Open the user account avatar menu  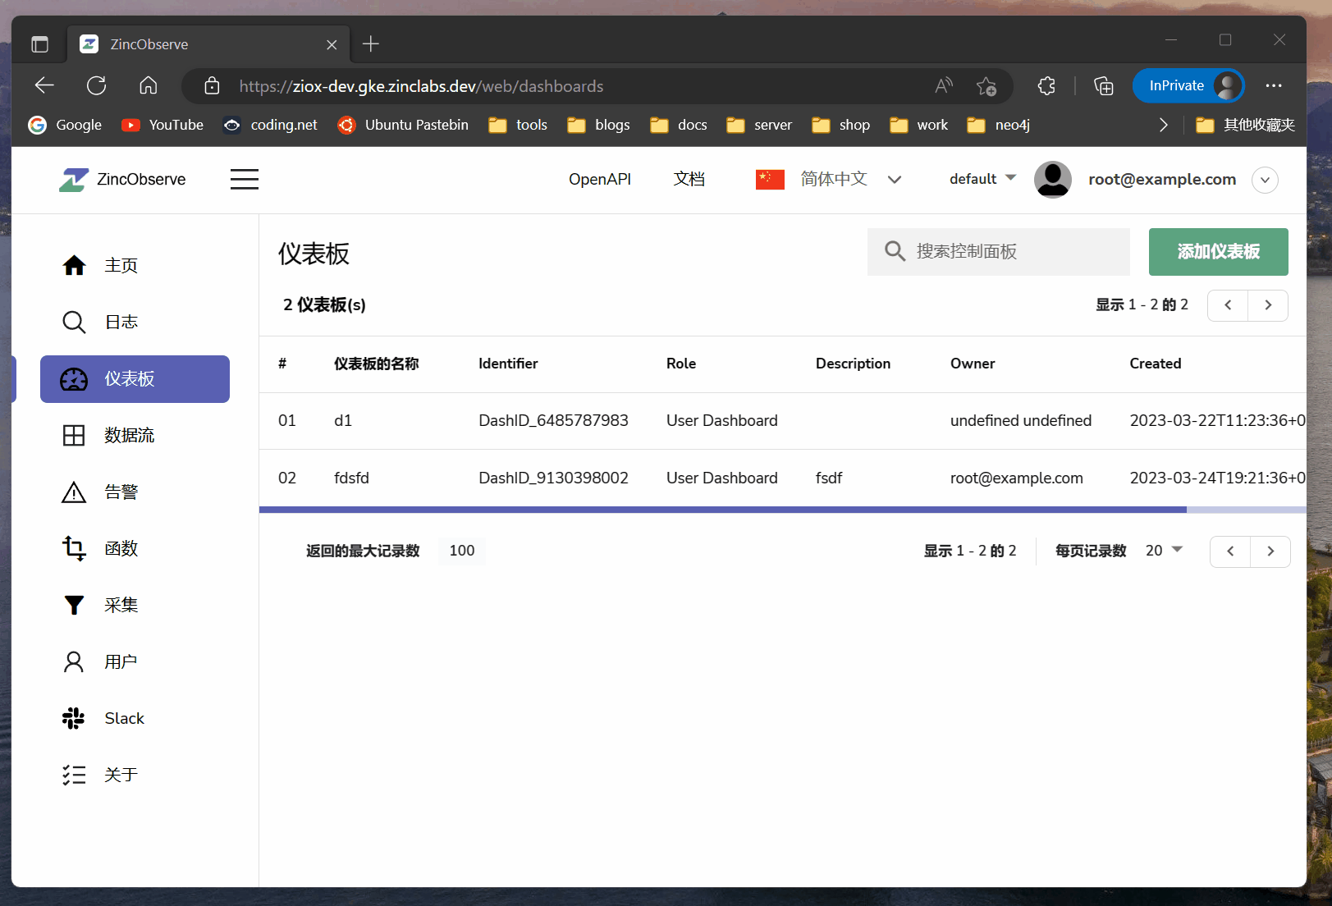tap(1053, 179)
